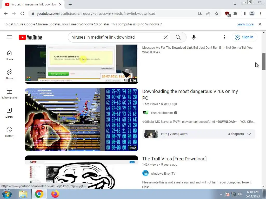The height and width of the screenshot is (199, 266).
Task: Click Learn more about Chrome updates
Action: point(245,24)
